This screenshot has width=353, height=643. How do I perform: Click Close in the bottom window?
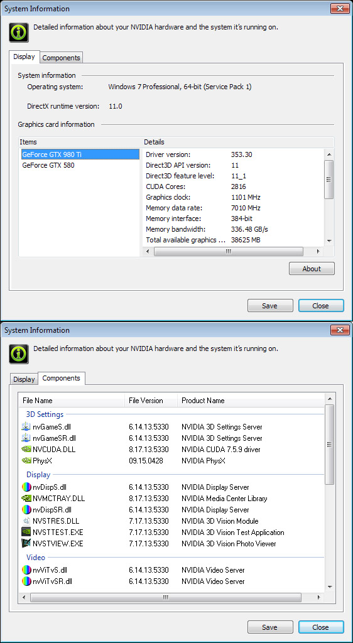click(x=321, y=627)
